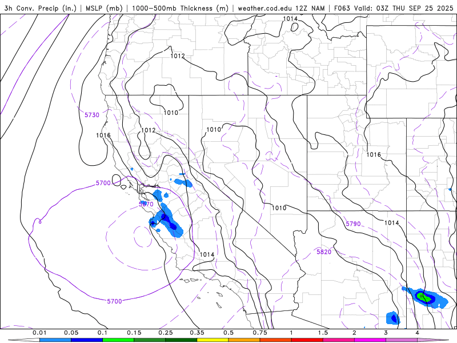The image size is (457, 343).
Task: Click the 0.35 legend value
Action: pos(197,333)
